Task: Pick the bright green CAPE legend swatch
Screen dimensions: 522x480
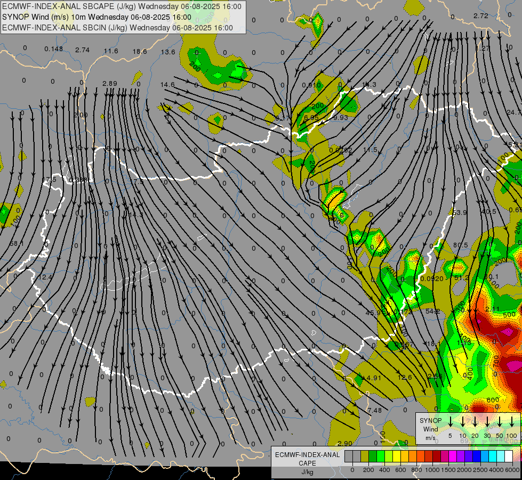Action: (381, 457)
